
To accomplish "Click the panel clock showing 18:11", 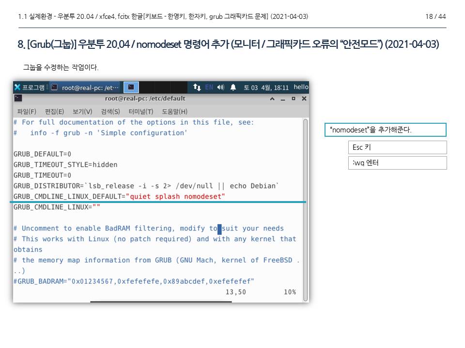I will pyautogui.click(x=266, y=87).
